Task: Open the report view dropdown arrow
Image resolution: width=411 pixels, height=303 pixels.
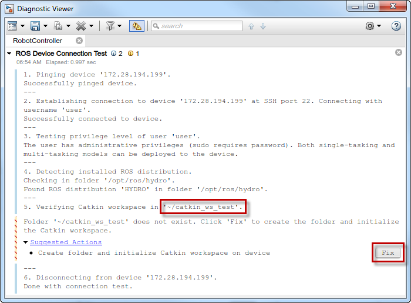Action: point(22,26)
